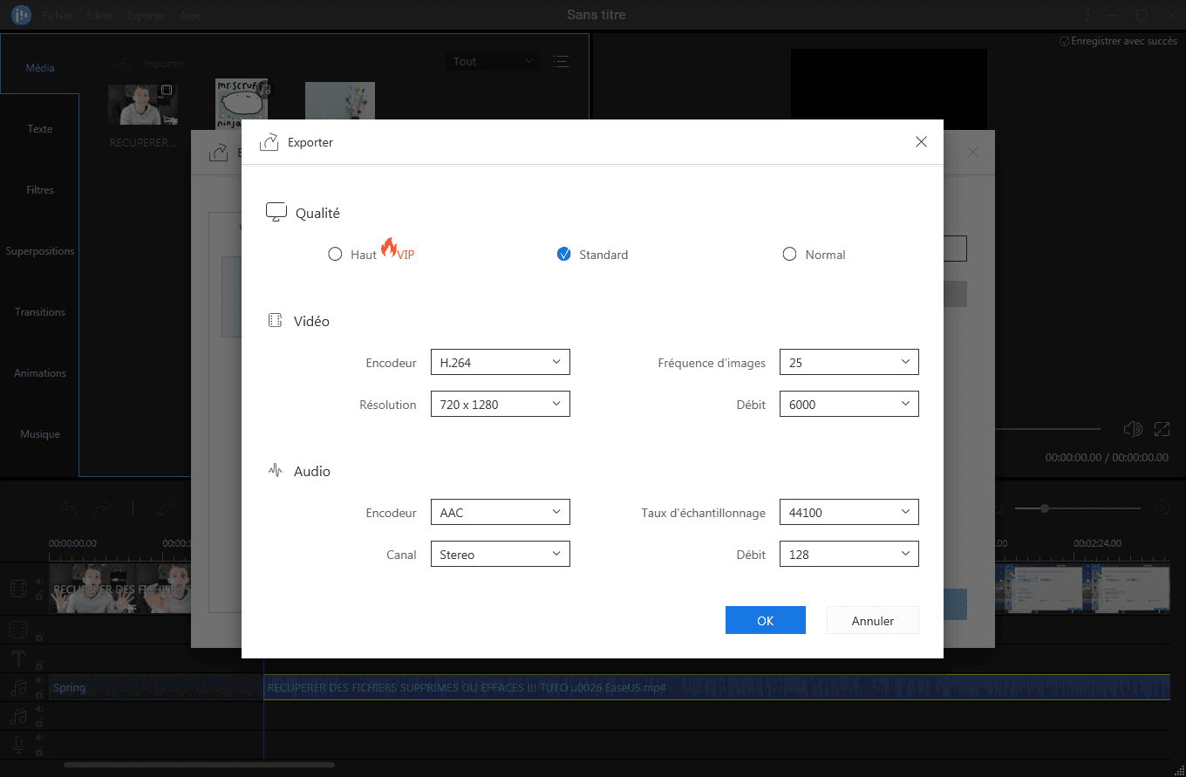This screenshot has width=1186, height=777.
Task: Switch to the Superpositions tab
Action: (40, 250)
